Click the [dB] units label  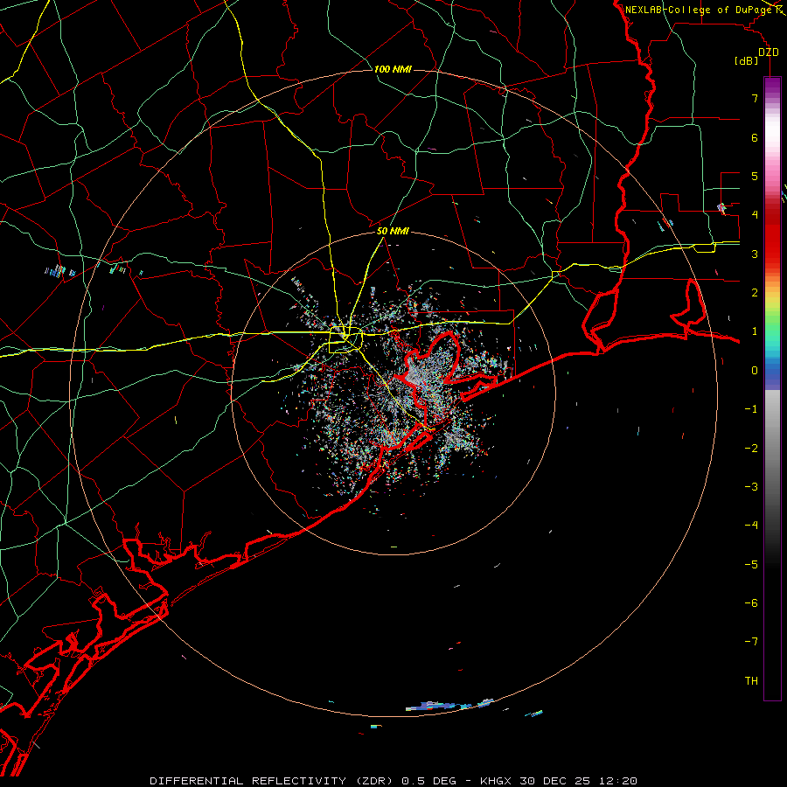(x=747, y=60)
